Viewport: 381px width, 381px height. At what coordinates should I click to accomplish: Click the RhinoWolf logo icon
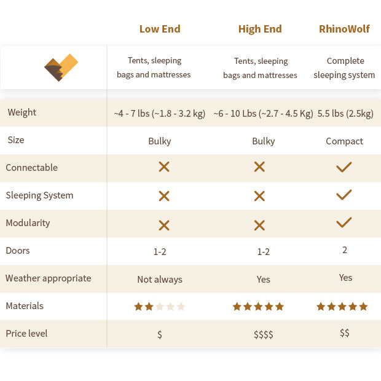[61, 68]
